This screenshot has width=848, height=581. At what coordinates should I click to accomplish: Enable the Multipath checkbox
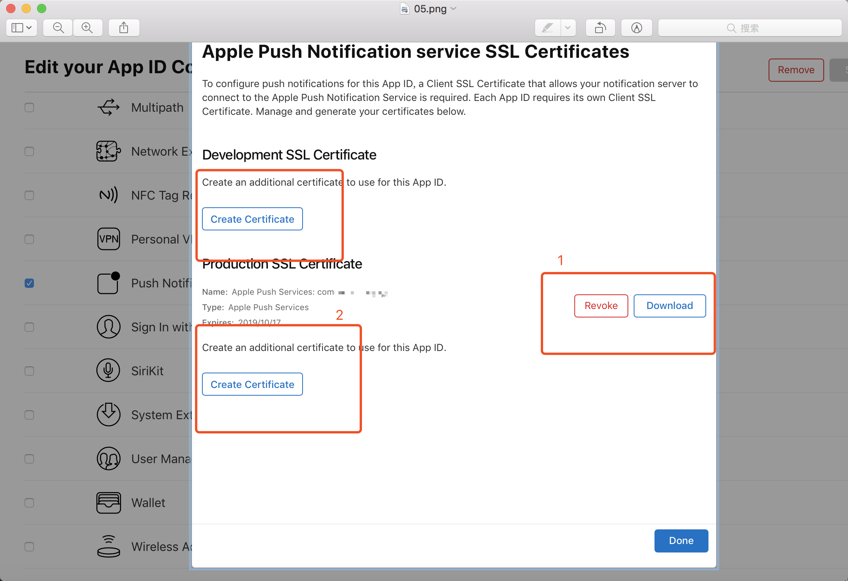[29, 107]
